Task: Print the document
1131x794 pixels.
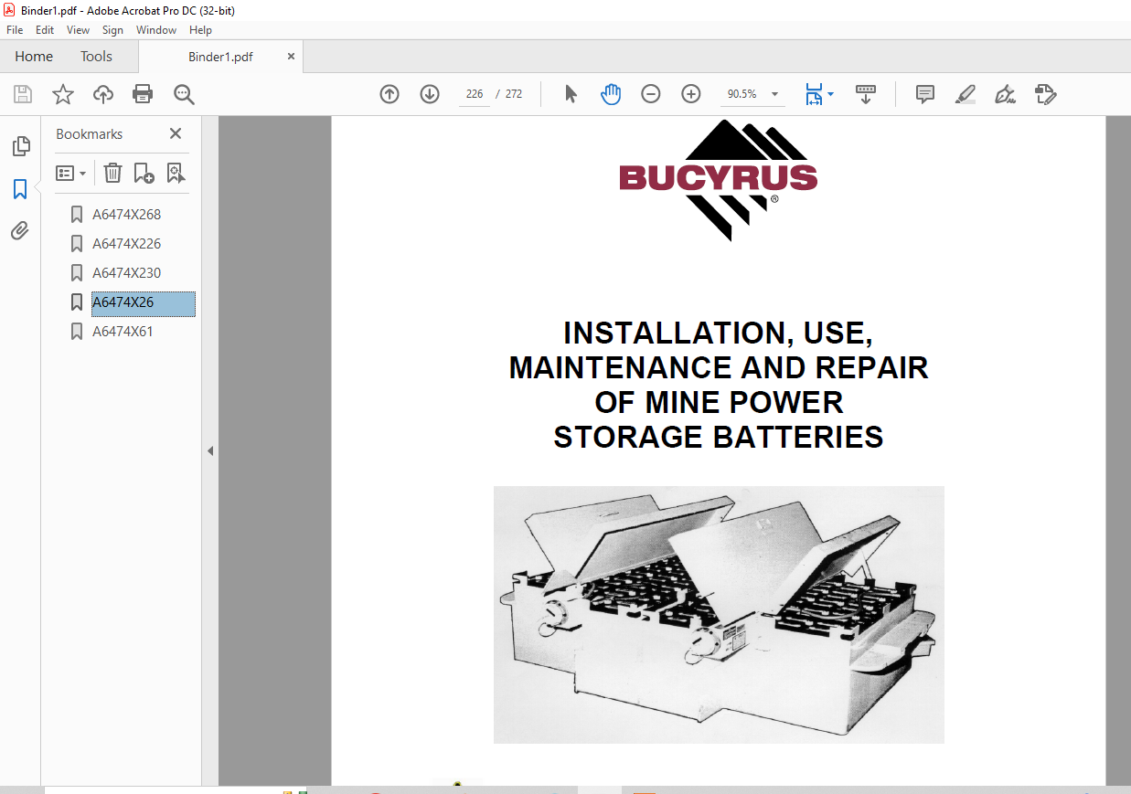Action: click(143, 94)
